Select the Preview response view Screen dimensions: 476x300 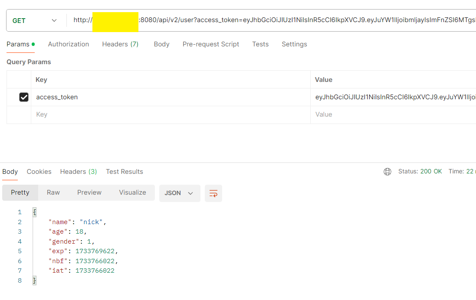coord(89,192)
